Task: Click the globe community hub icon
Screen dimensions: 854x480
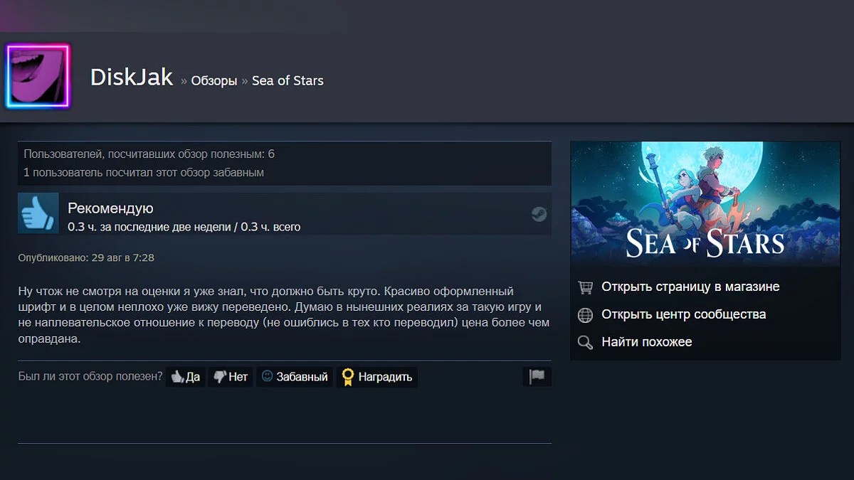Action: pos(585,315)
